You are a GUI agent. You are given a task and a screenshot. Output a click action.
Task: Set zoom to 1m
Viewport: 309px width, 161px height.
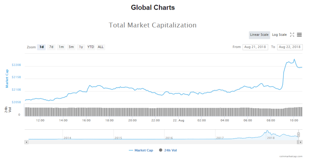(61, 47)
